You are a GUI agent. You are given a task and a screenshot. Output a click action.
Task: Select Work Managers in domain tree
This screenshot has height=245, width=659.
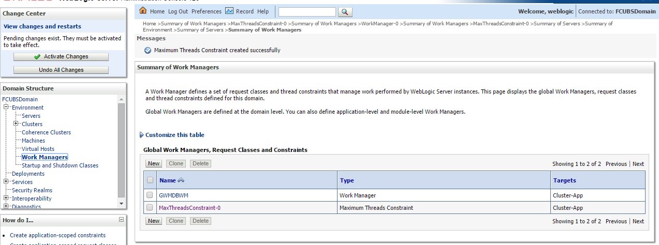click(x=45, y=157)
